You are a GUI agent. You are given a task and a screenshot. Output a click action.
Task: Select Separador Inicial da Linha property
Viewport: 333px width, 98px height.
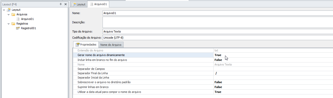coord(203,78)
